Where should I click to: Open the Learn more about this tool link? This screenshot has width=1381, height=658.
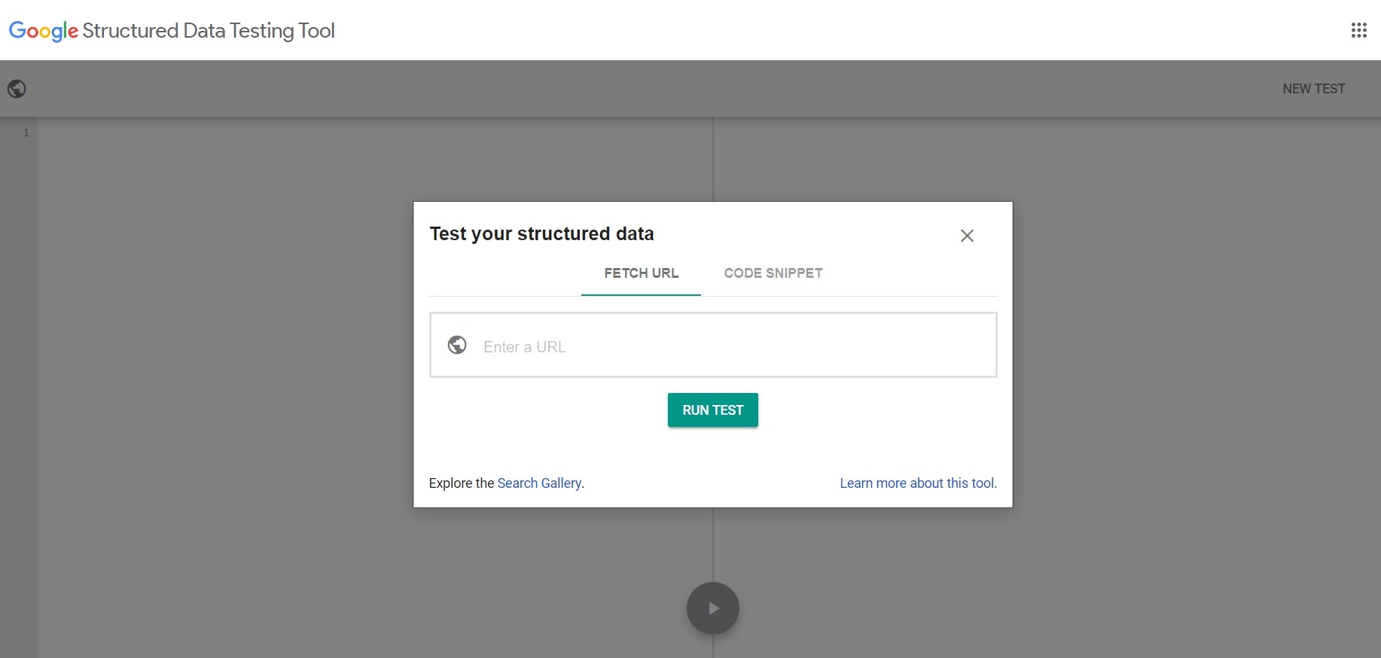917,483
